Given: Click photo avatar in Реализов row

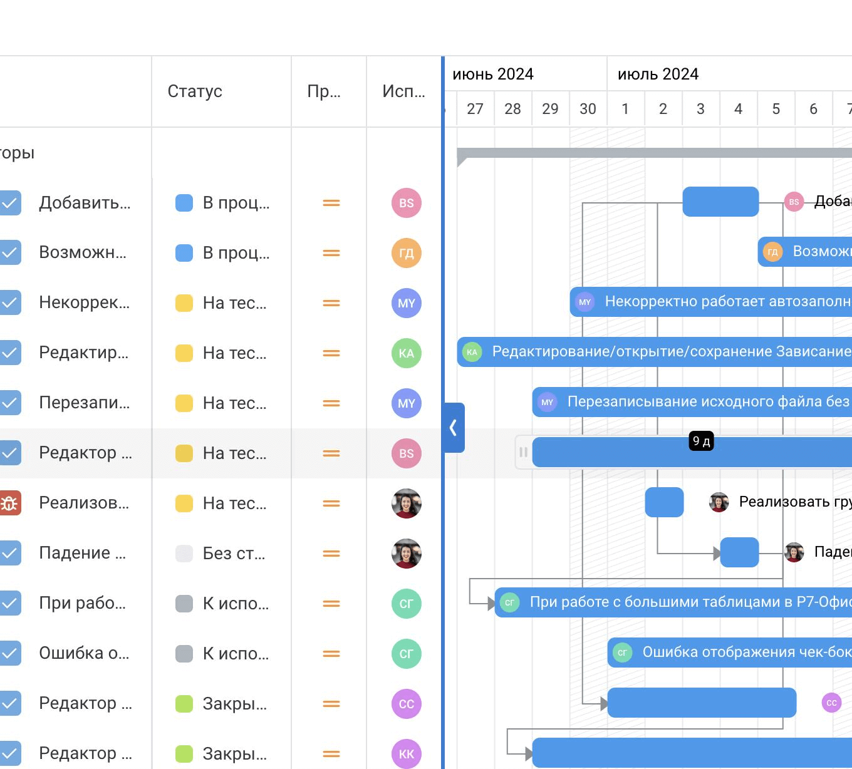Looking at the screenshot, I should [x=407, y=503].
